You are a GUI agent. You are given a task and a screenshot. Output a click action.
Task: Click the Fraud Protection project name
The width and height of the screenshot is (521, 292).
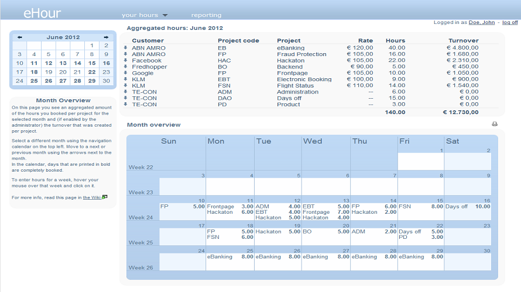(301, 54)
